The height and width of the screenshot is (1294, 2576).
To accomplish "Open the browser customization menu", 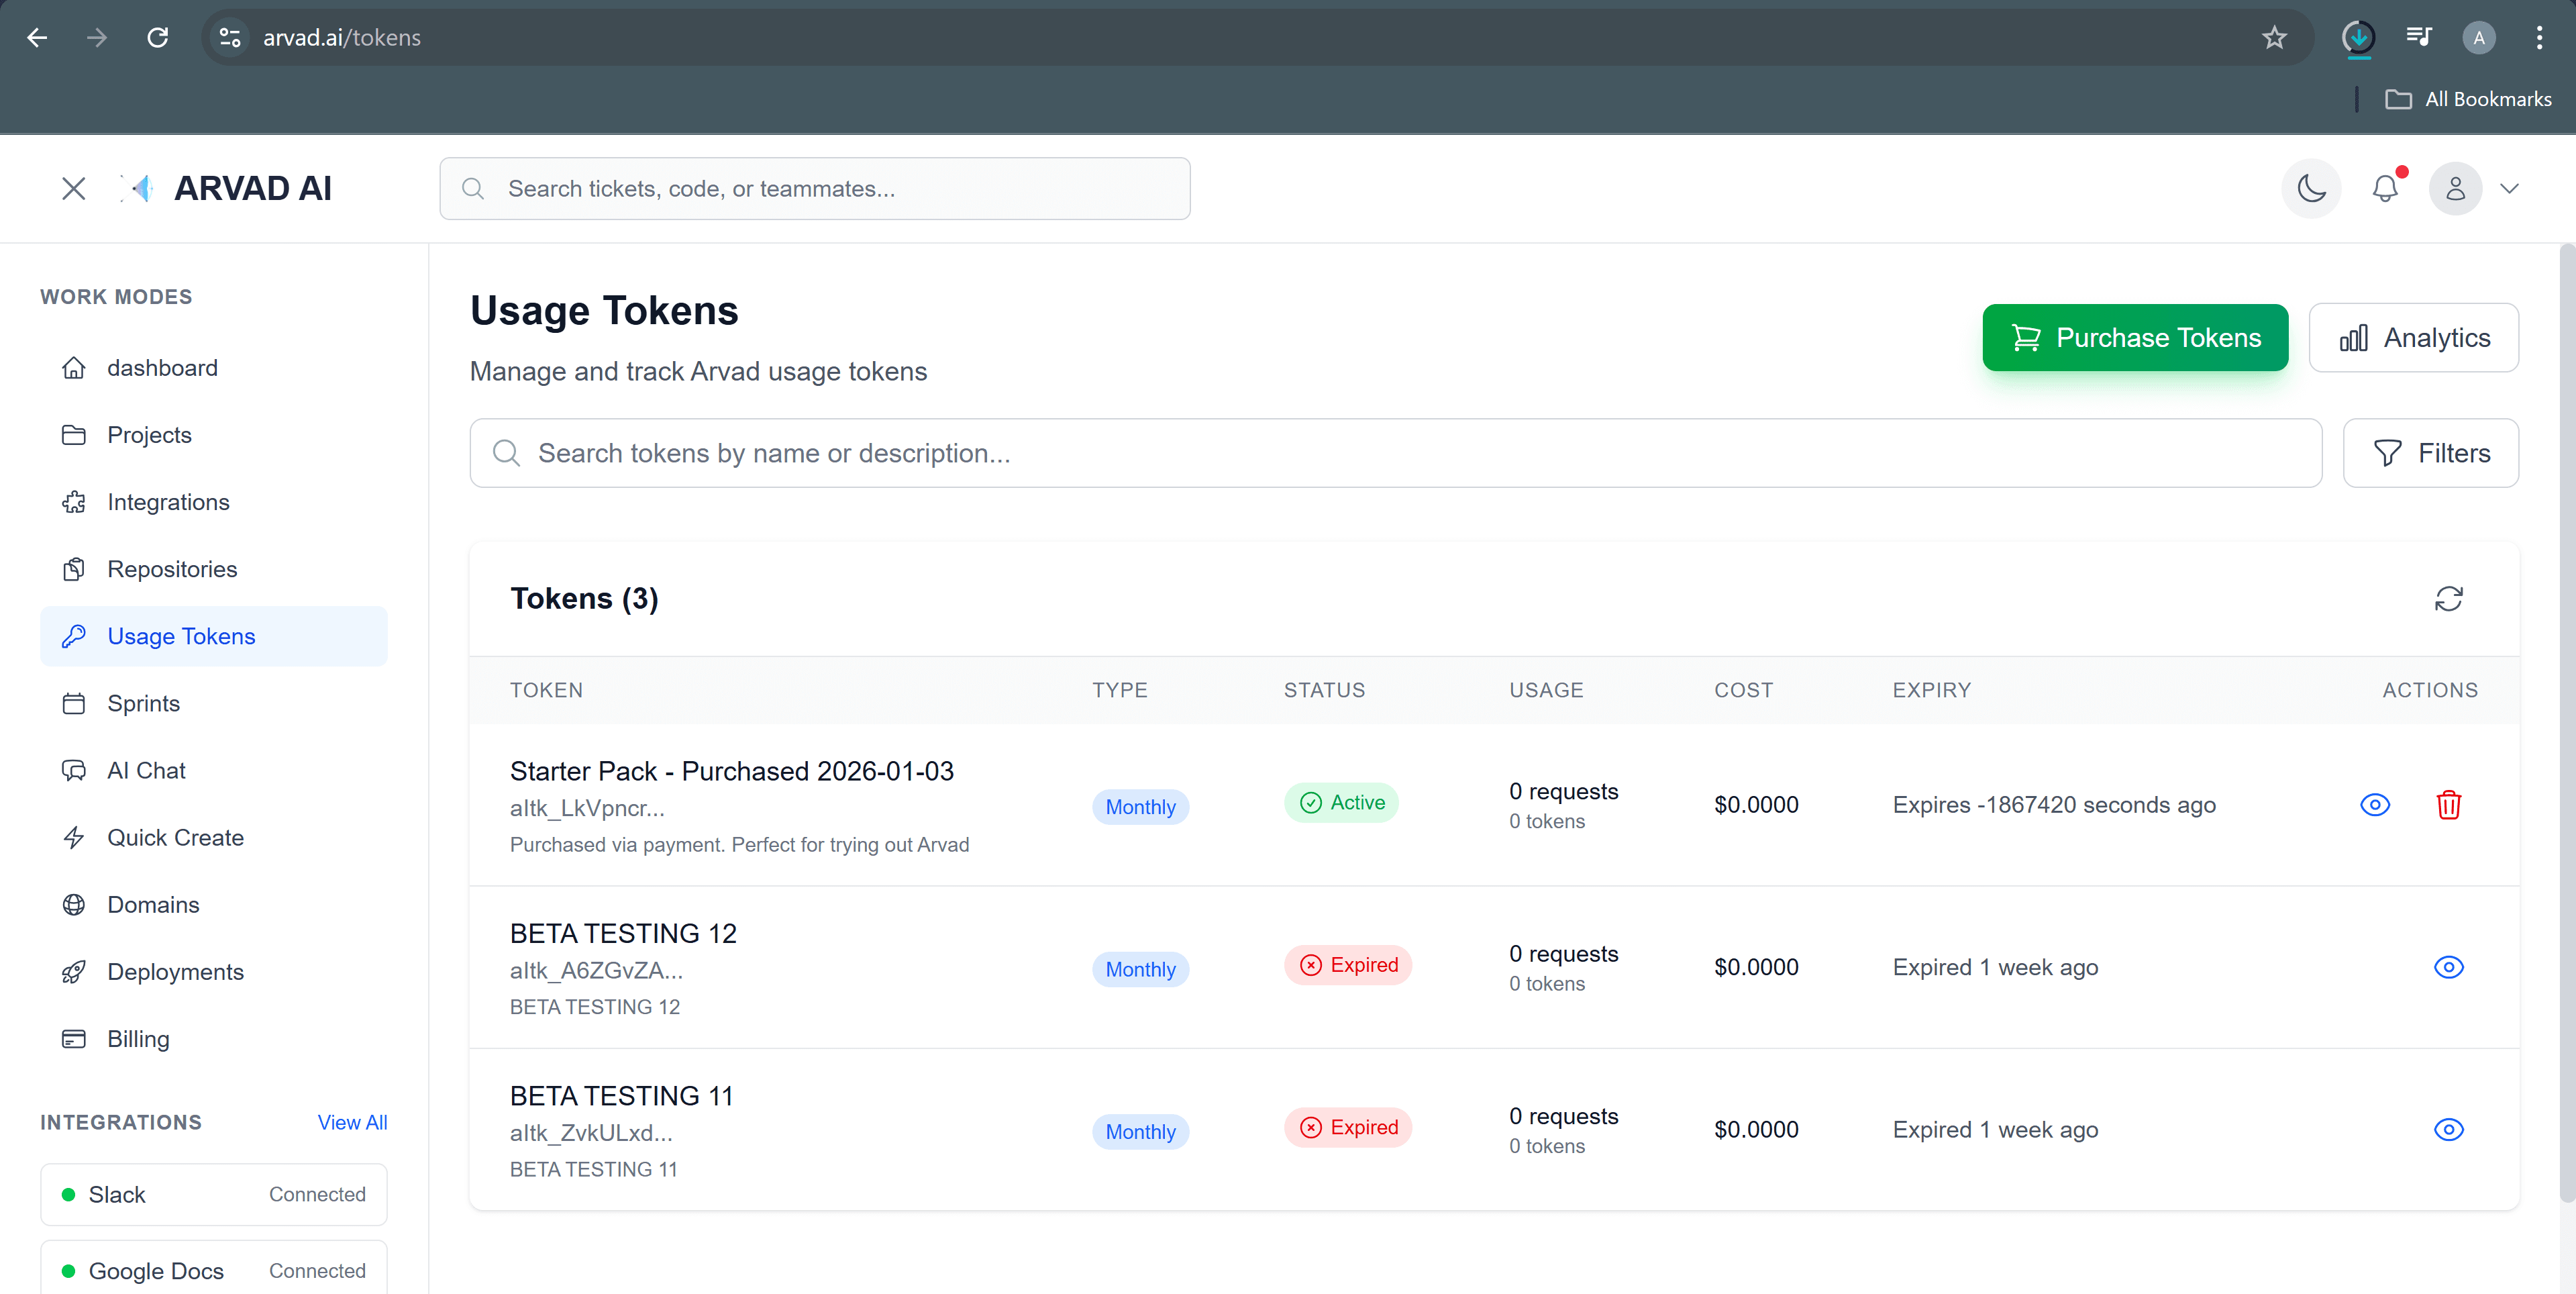I will 2539,37.
